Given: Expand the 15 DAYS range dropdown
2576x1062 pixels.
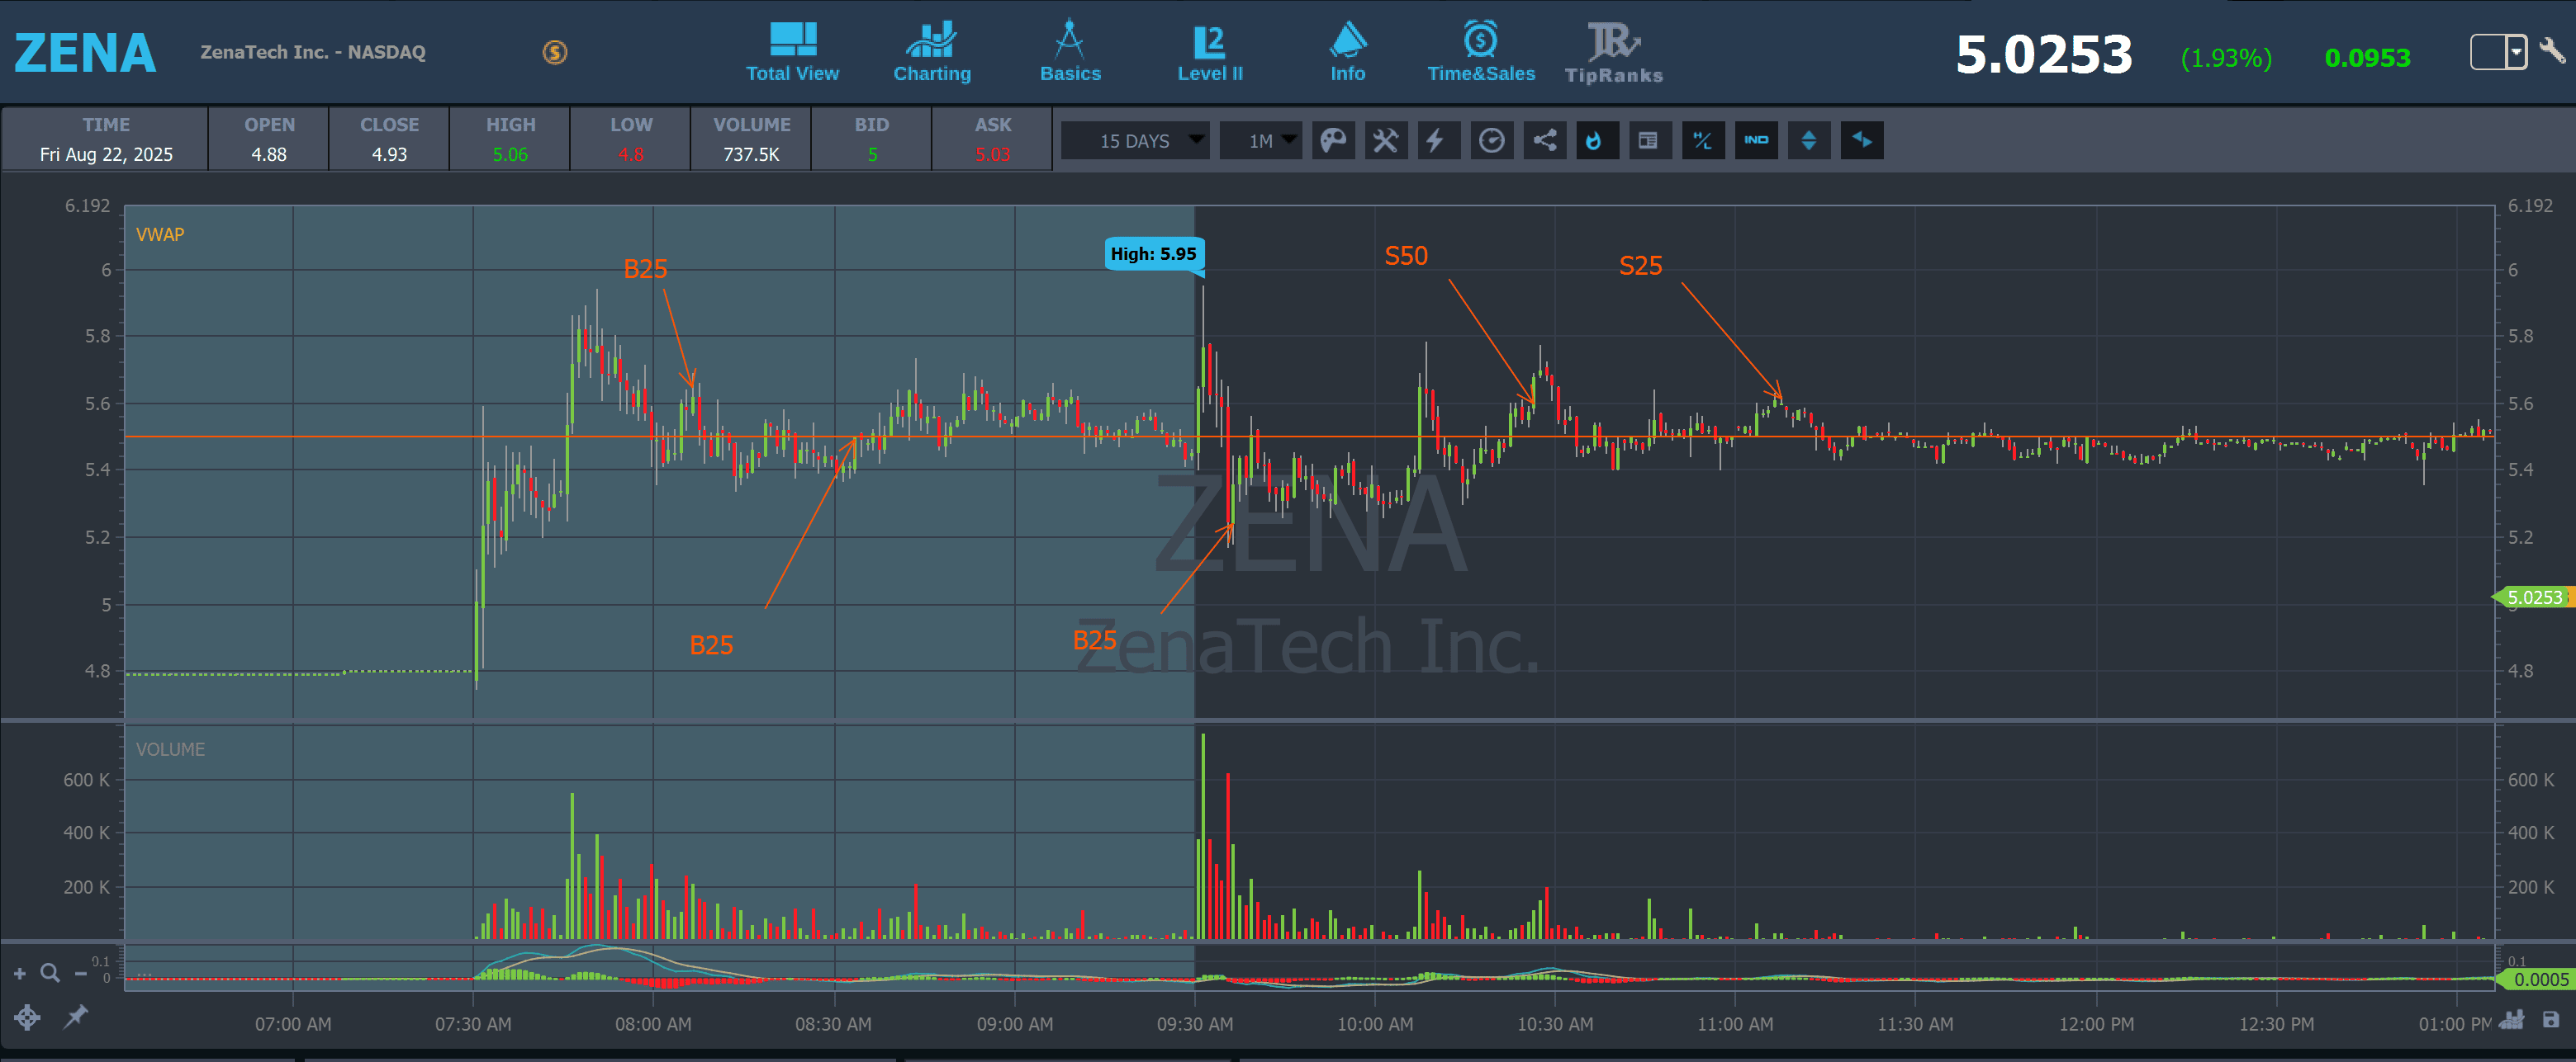Looking at the screenshot, I should 1135,141.
